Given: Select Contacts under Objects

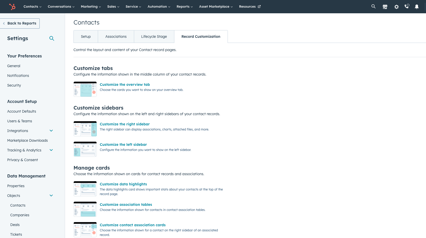Looking at the screenshot, I should tap(18, 205).
